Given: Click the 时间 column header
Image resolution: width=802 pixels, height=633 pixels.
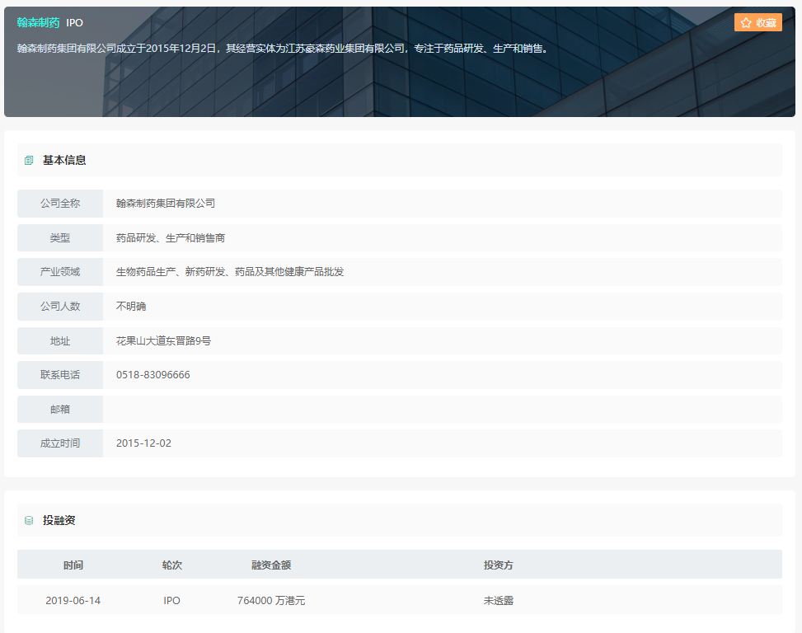Looking at the screenshot, I should 73,565.
